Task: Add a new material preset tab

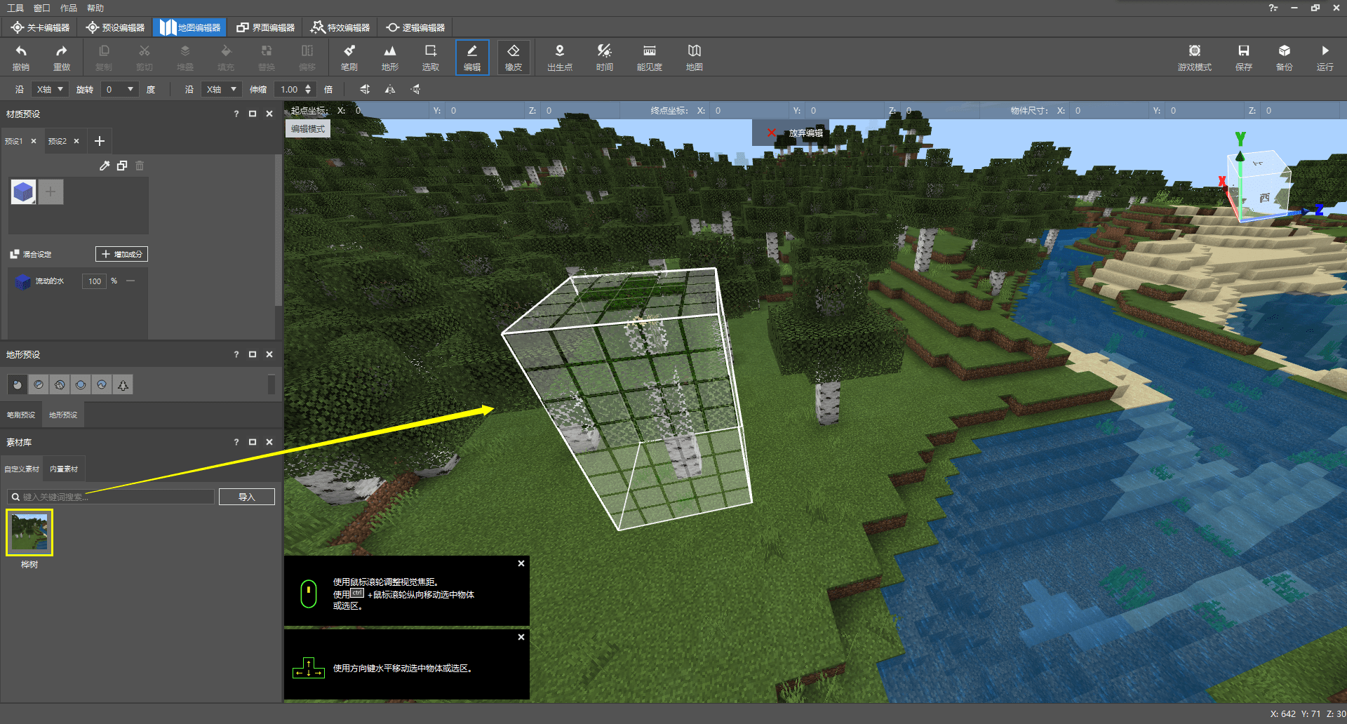Action: coord(100,141)
